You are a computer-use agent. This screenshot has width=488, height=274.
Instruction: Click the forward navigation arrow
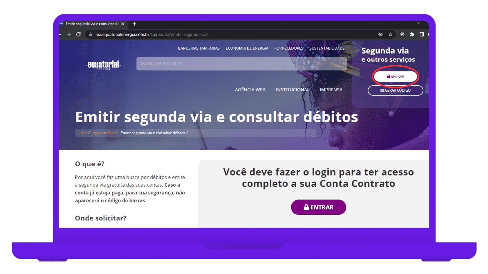(x=69, y=35)
